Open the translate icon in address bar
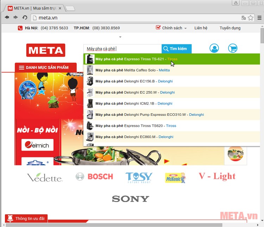The width and height of the screenshot is (264, 227). [x=244, y=18]
